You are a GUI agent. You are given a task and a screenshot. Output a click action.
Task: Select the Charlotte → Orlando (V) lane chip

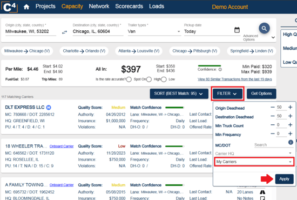point(84,51)
